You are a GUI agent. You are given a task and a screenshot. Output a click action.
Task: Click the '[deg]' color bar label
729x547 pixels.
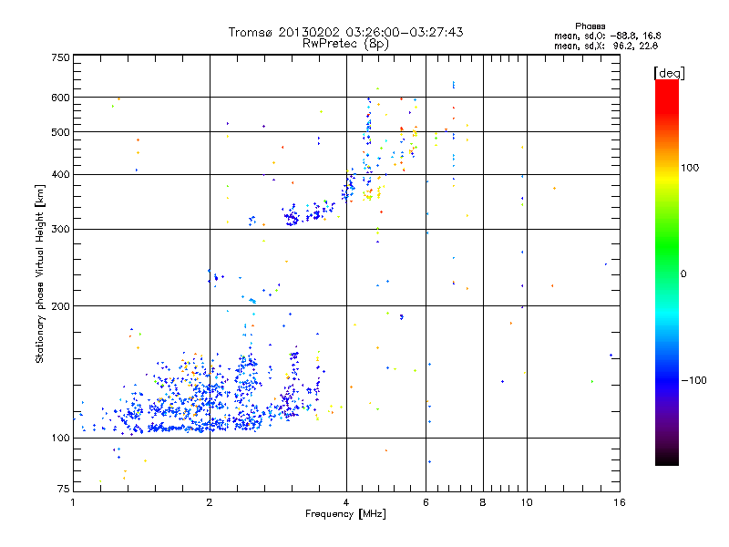(669, 73)
